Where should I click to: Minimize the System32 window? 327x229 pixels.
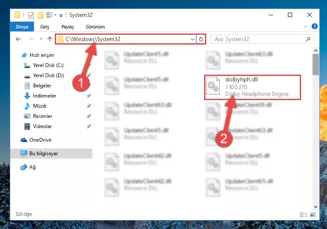pos(271,15)
